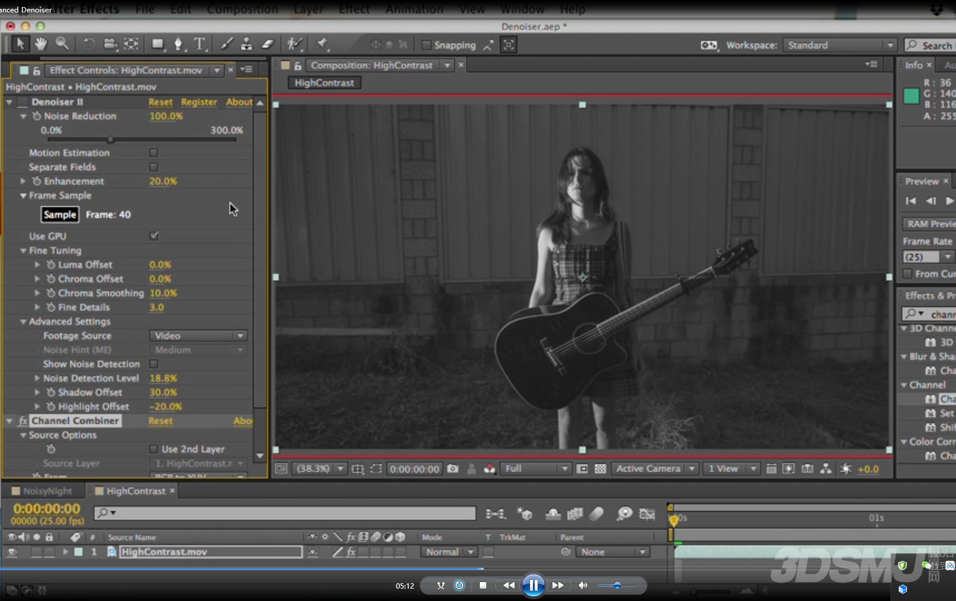Uncheck the Use GPU checkbox
956x601 pixels.
pos(154,236)
